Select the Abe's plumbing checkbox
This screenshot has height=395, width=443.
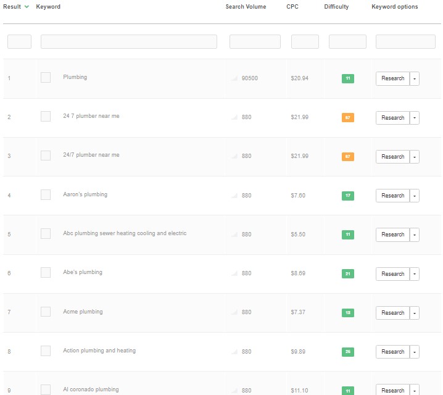(x=46, y=273)
